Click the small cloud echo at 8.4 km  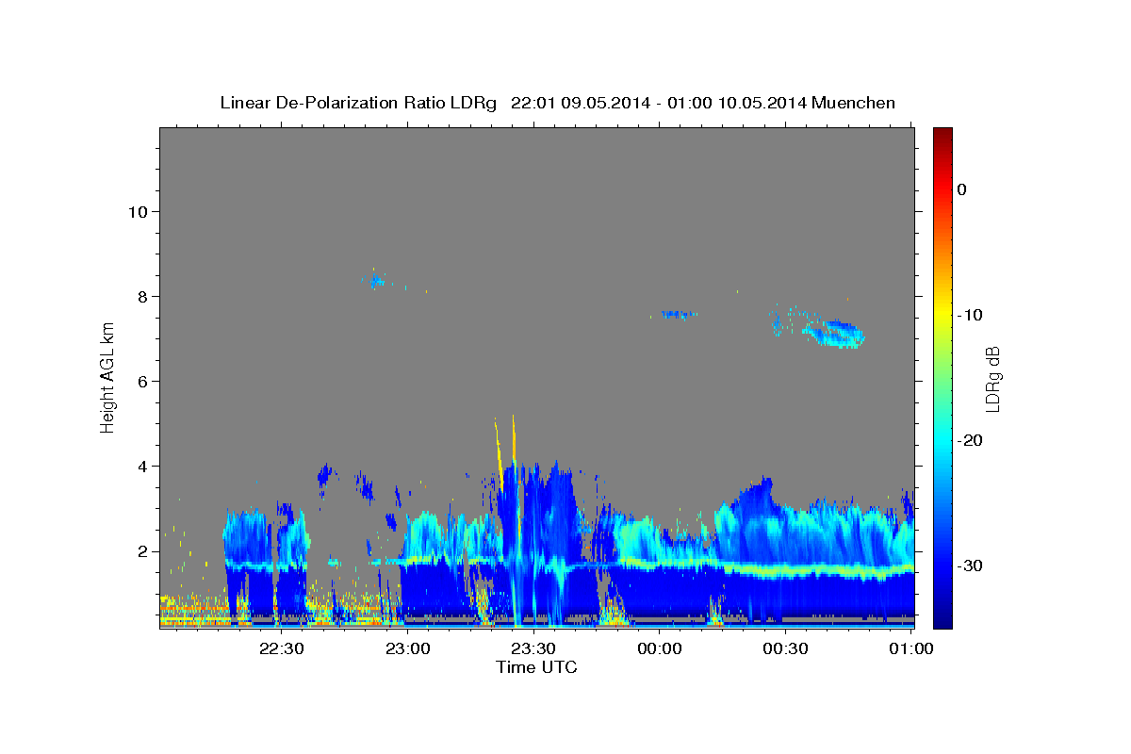tap(377, 280)
